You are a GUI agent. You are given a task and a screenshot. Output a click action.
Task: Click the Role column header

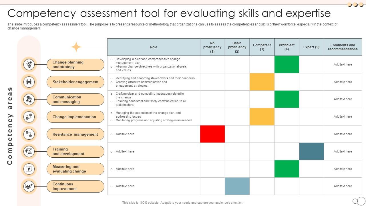click(x=154, y=47)
